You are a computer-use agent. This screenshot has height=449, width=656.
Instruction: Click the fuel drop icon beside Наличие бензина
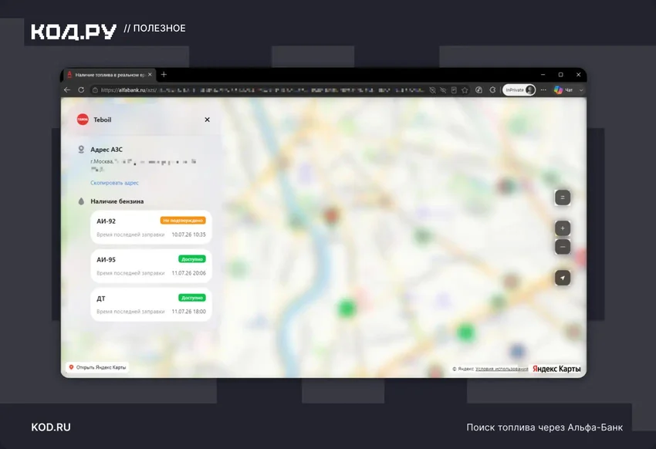[x=81, y=201]
